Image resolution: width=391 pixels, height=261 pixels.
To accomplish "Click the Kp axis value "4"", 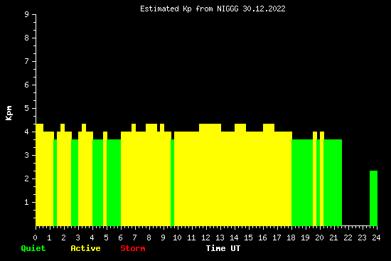I will 27,132.
